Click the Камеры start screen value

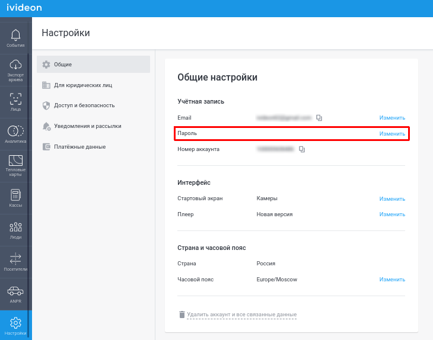[x=267, y=198]
